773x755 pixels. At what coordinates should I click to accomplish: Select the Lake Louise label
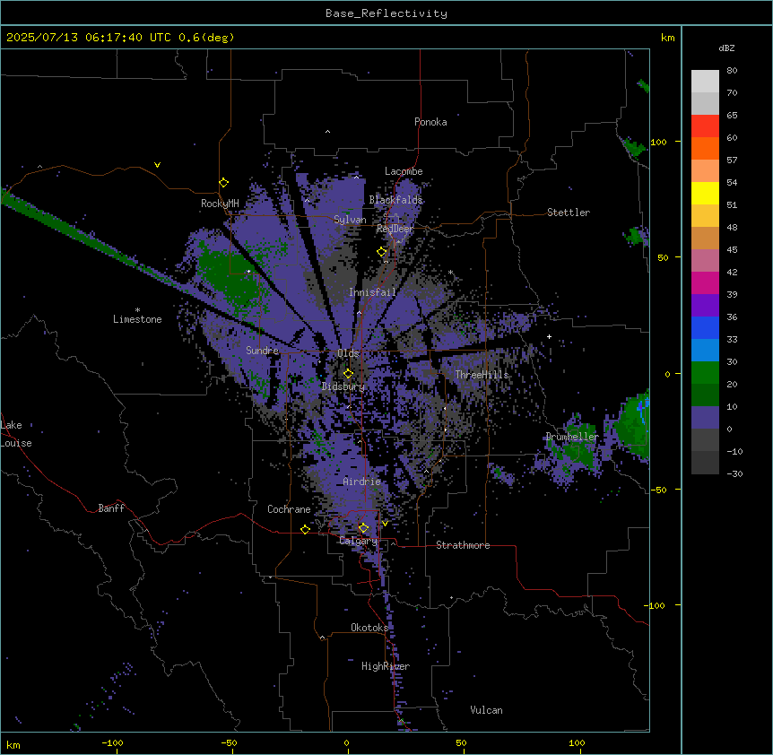click(x=15, y=434)
